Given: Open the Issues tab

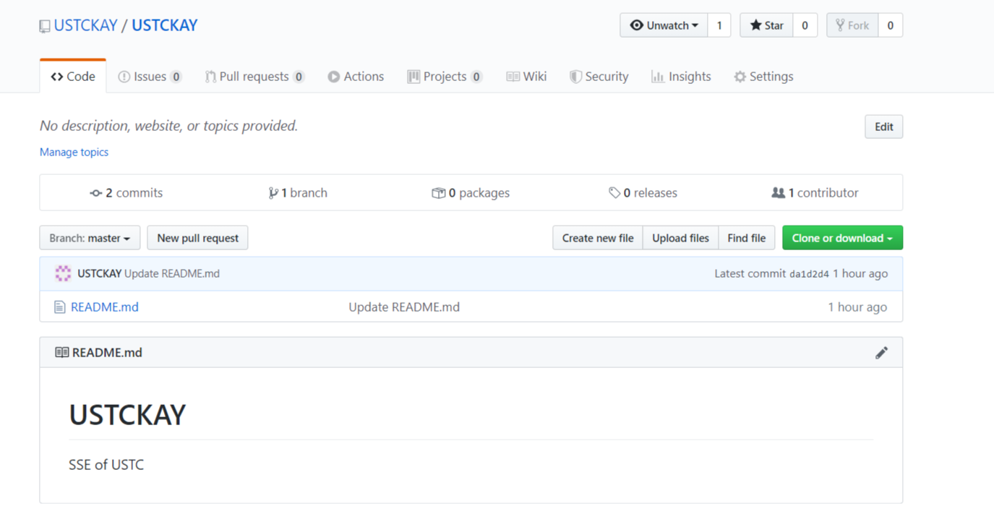Looking at the screenshot, I should pyautogui.click(x=150, y=77).
